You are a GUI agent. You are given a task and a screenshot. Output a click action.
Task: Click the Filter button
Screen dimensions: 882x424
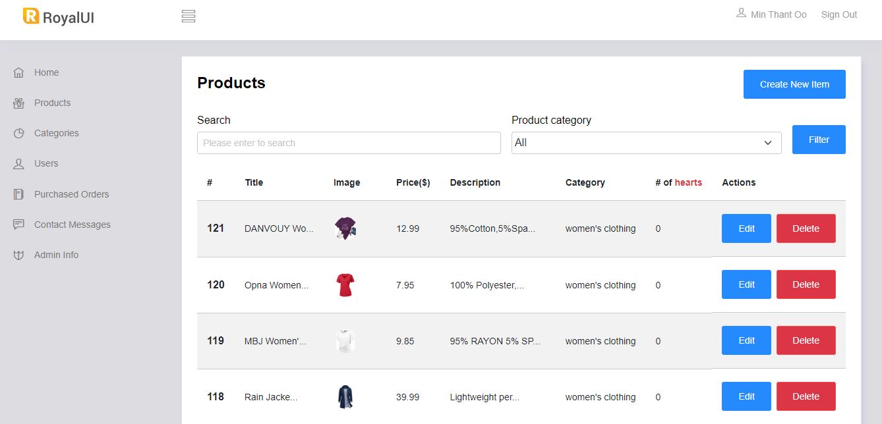tap(819, 140)
